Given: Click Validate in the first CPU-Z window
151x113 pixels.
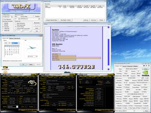Looking at the screenshot, I should click(23, 110).
